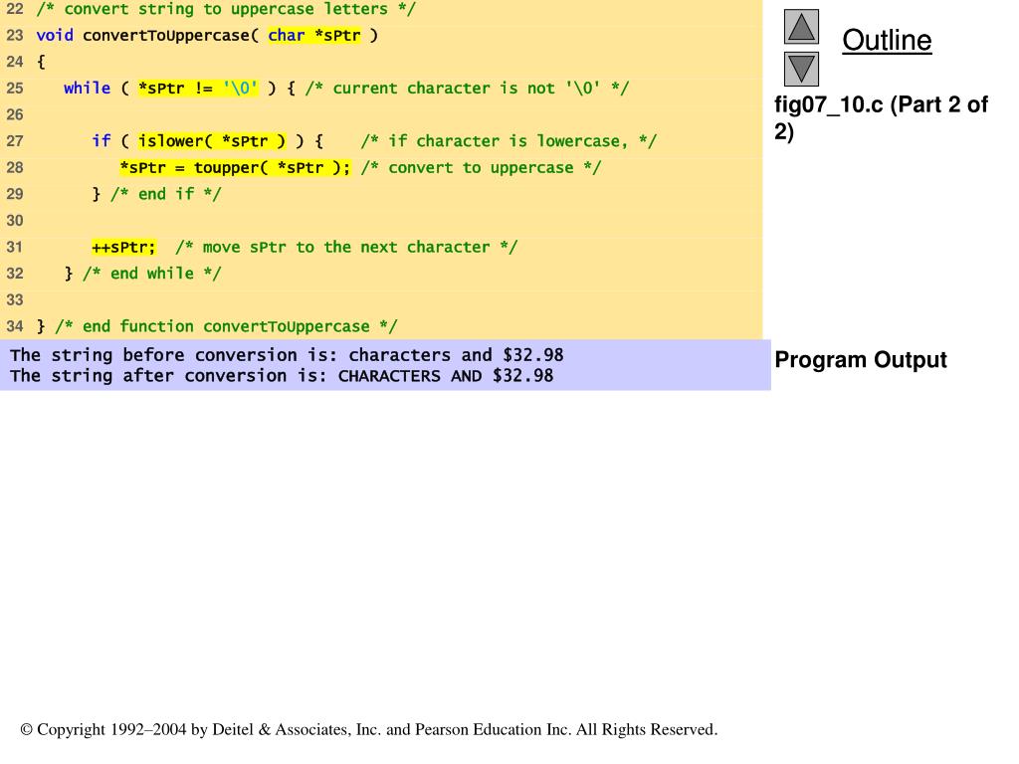Click the fig07_10.c (Part 2 of 2) label
This screenshot has width=1019, height=764.
[x=881, y=117]
